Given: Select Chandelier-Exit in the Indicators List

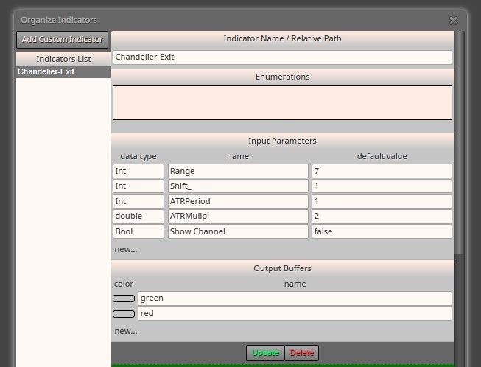Looking at the screenshot, I should click(x=63, y=71).
